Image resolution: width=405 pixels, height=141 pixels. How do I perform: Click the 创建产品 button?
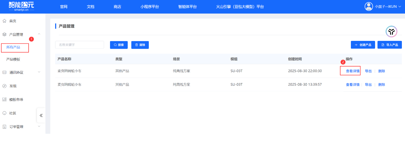[x=363, y=45]
